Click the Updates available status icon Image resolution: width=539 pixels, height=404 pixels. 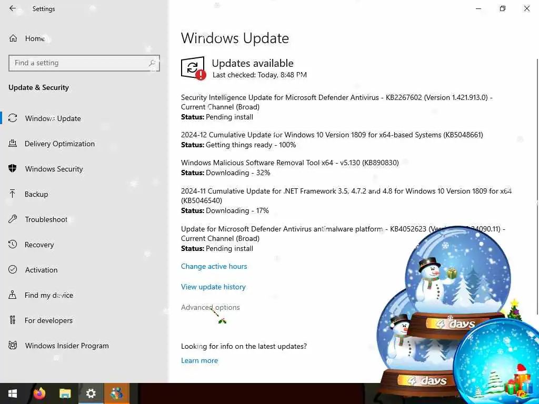(193, 68)
